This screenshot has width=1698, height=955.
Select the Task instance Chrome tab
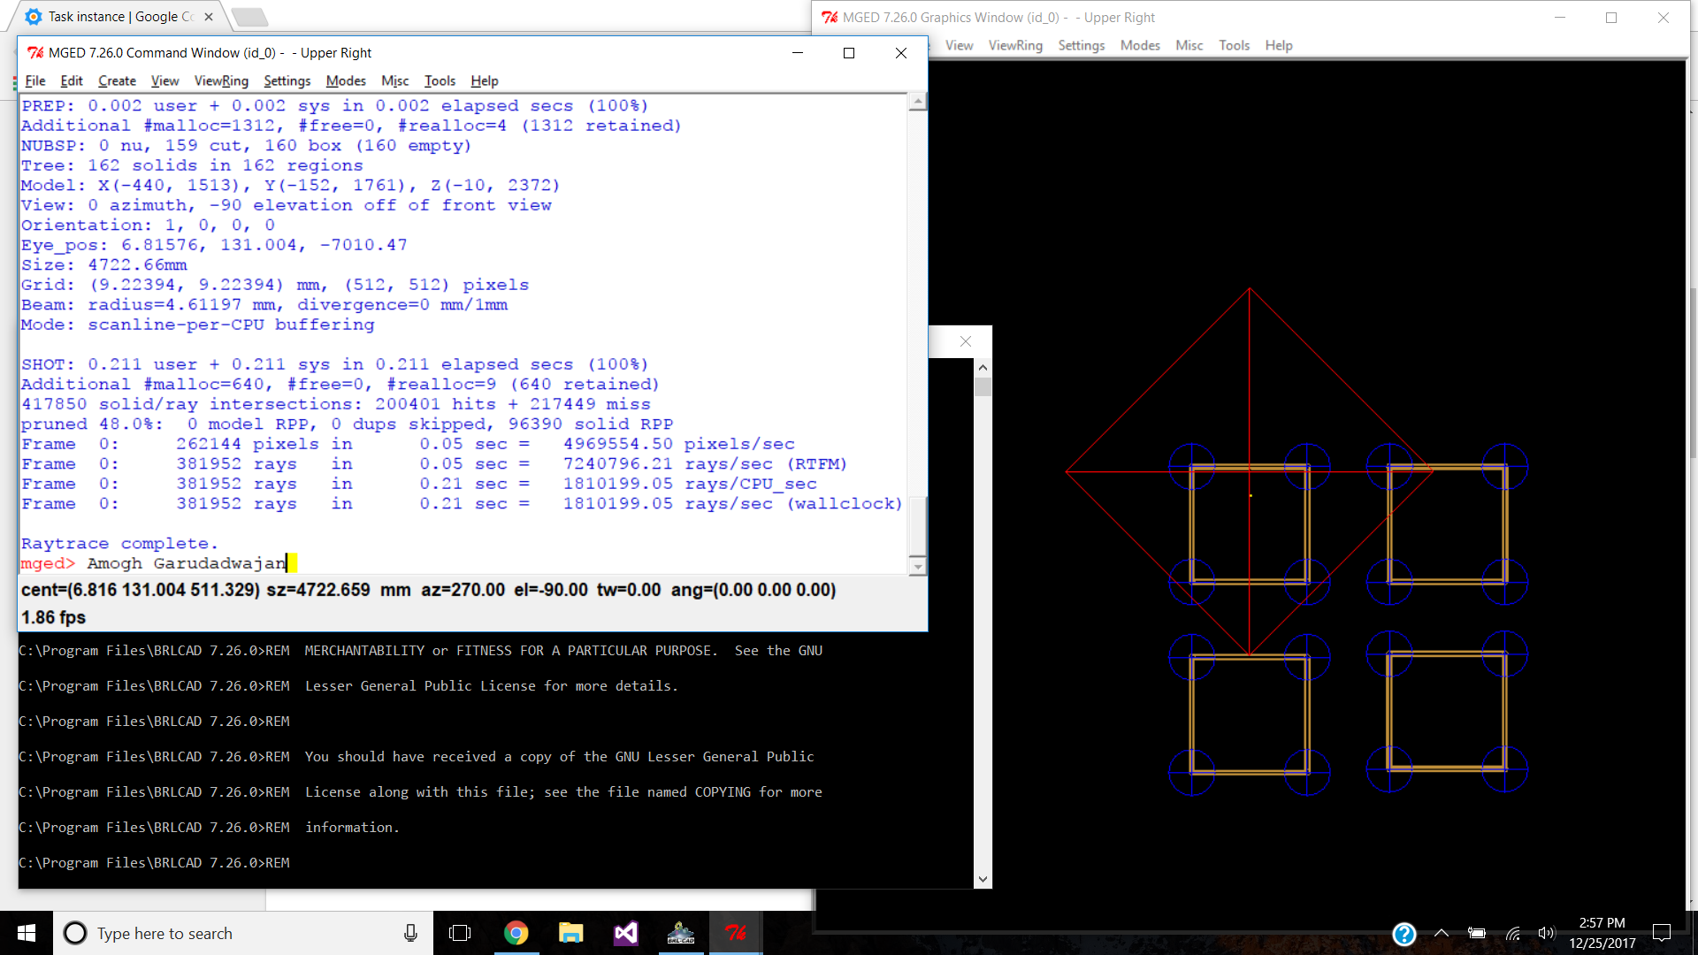pyautogui.click(x=119, y=17)
